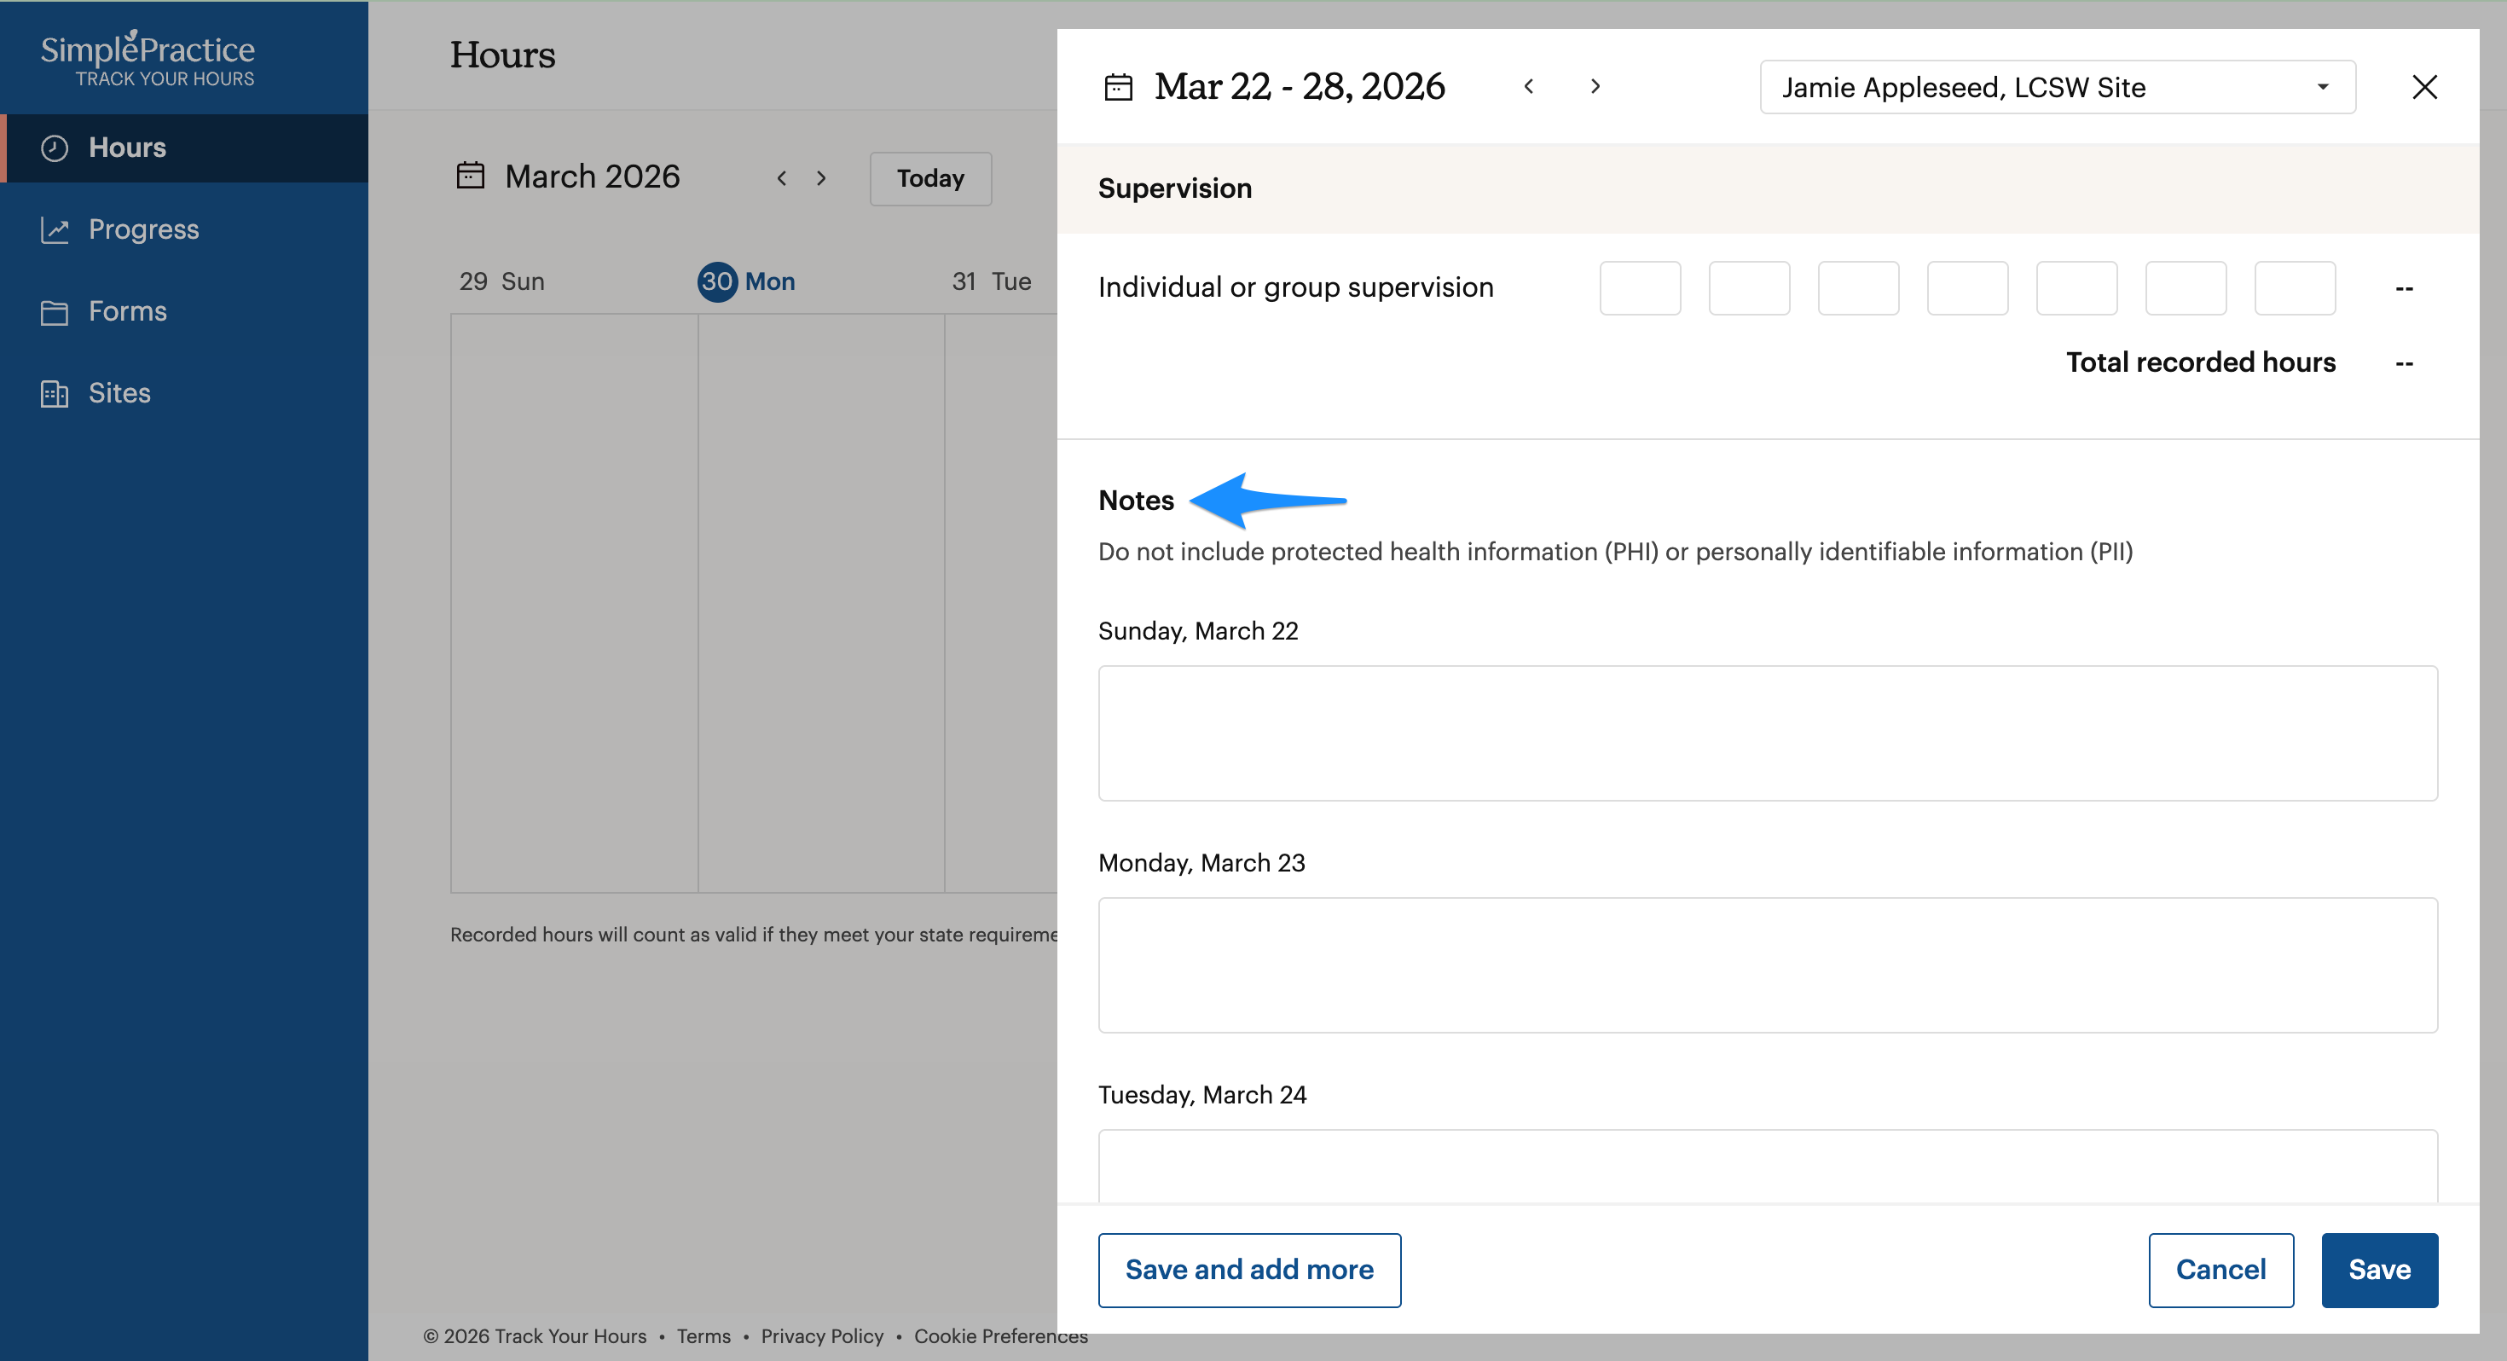
Task: Open the Jamie Appleseed, LCSW Site dropdown
Action: 2058,88
